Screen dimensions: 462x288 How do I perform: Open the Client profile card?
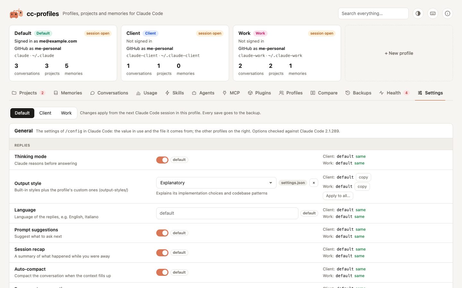point(175,53)
